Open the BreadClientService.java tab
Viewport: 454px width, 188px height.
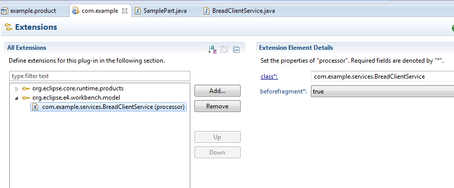240,11
